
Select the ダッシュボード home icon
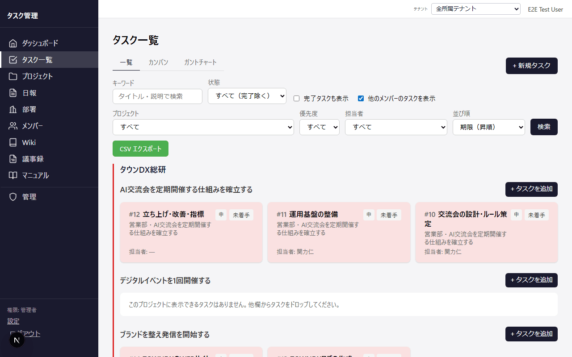pos(13,43)
